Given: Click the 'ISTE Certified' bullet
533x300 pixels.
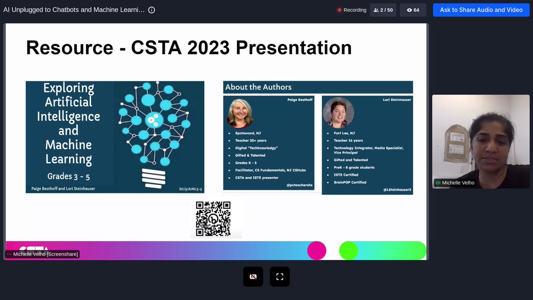Looking at the screenshot, I should (x=346, y=175).
